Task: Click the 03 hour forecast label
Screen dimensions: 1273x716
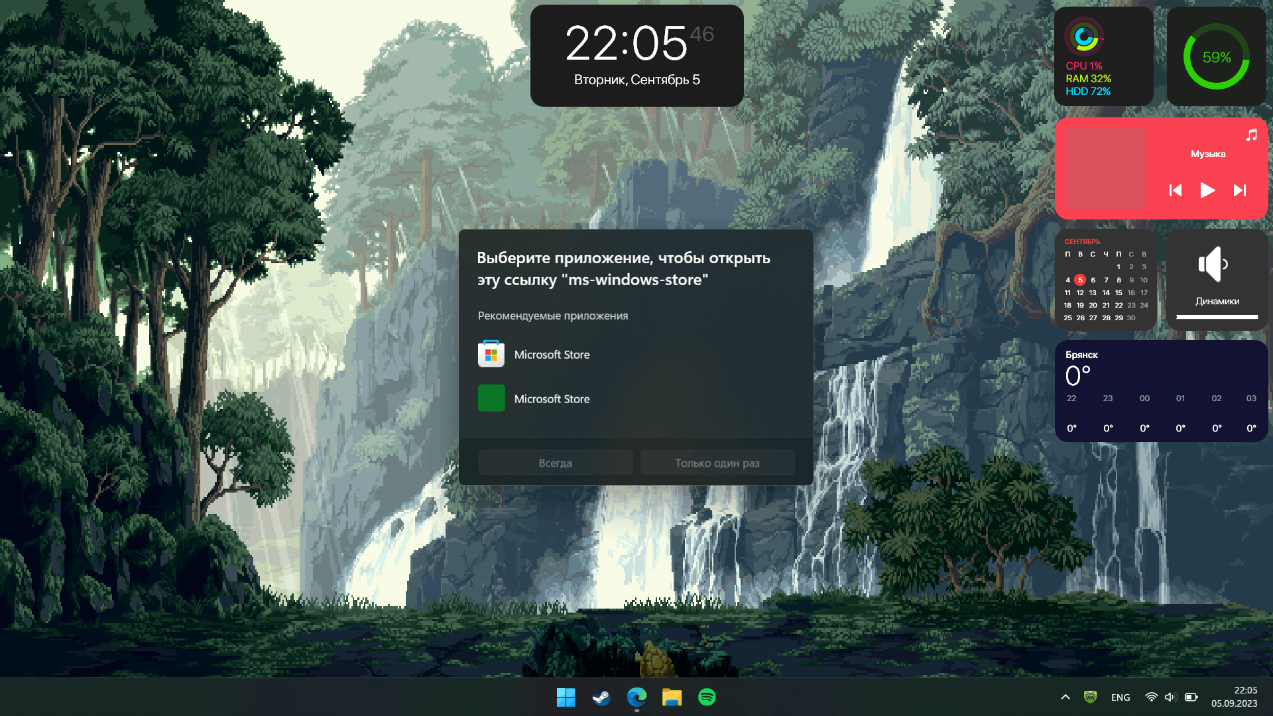Action: [1251, 398]
